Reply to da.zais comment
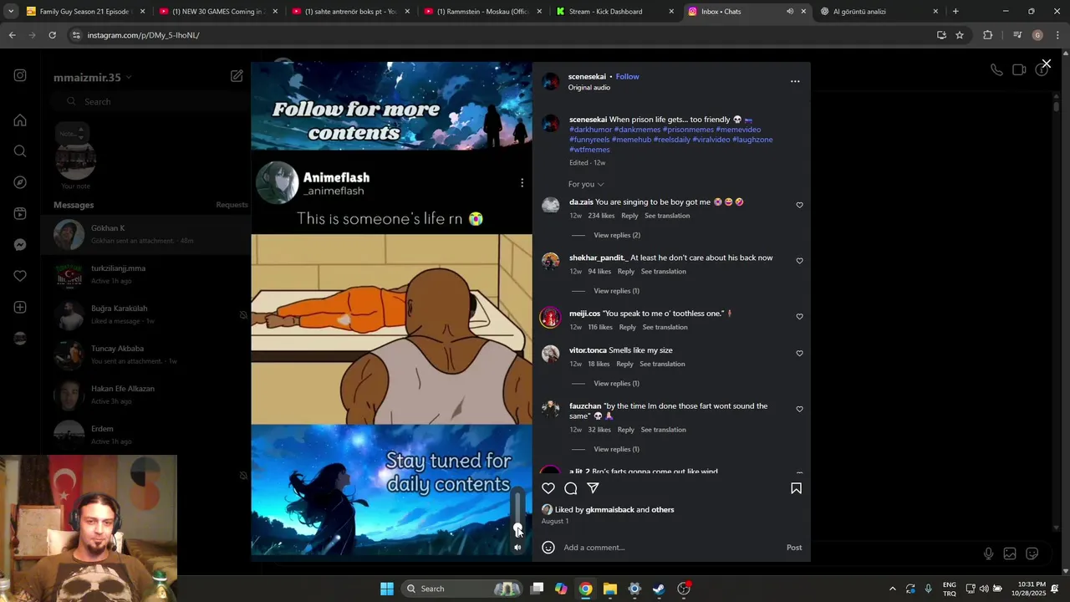The image size is (1070, 602). [x=629, y=216]
